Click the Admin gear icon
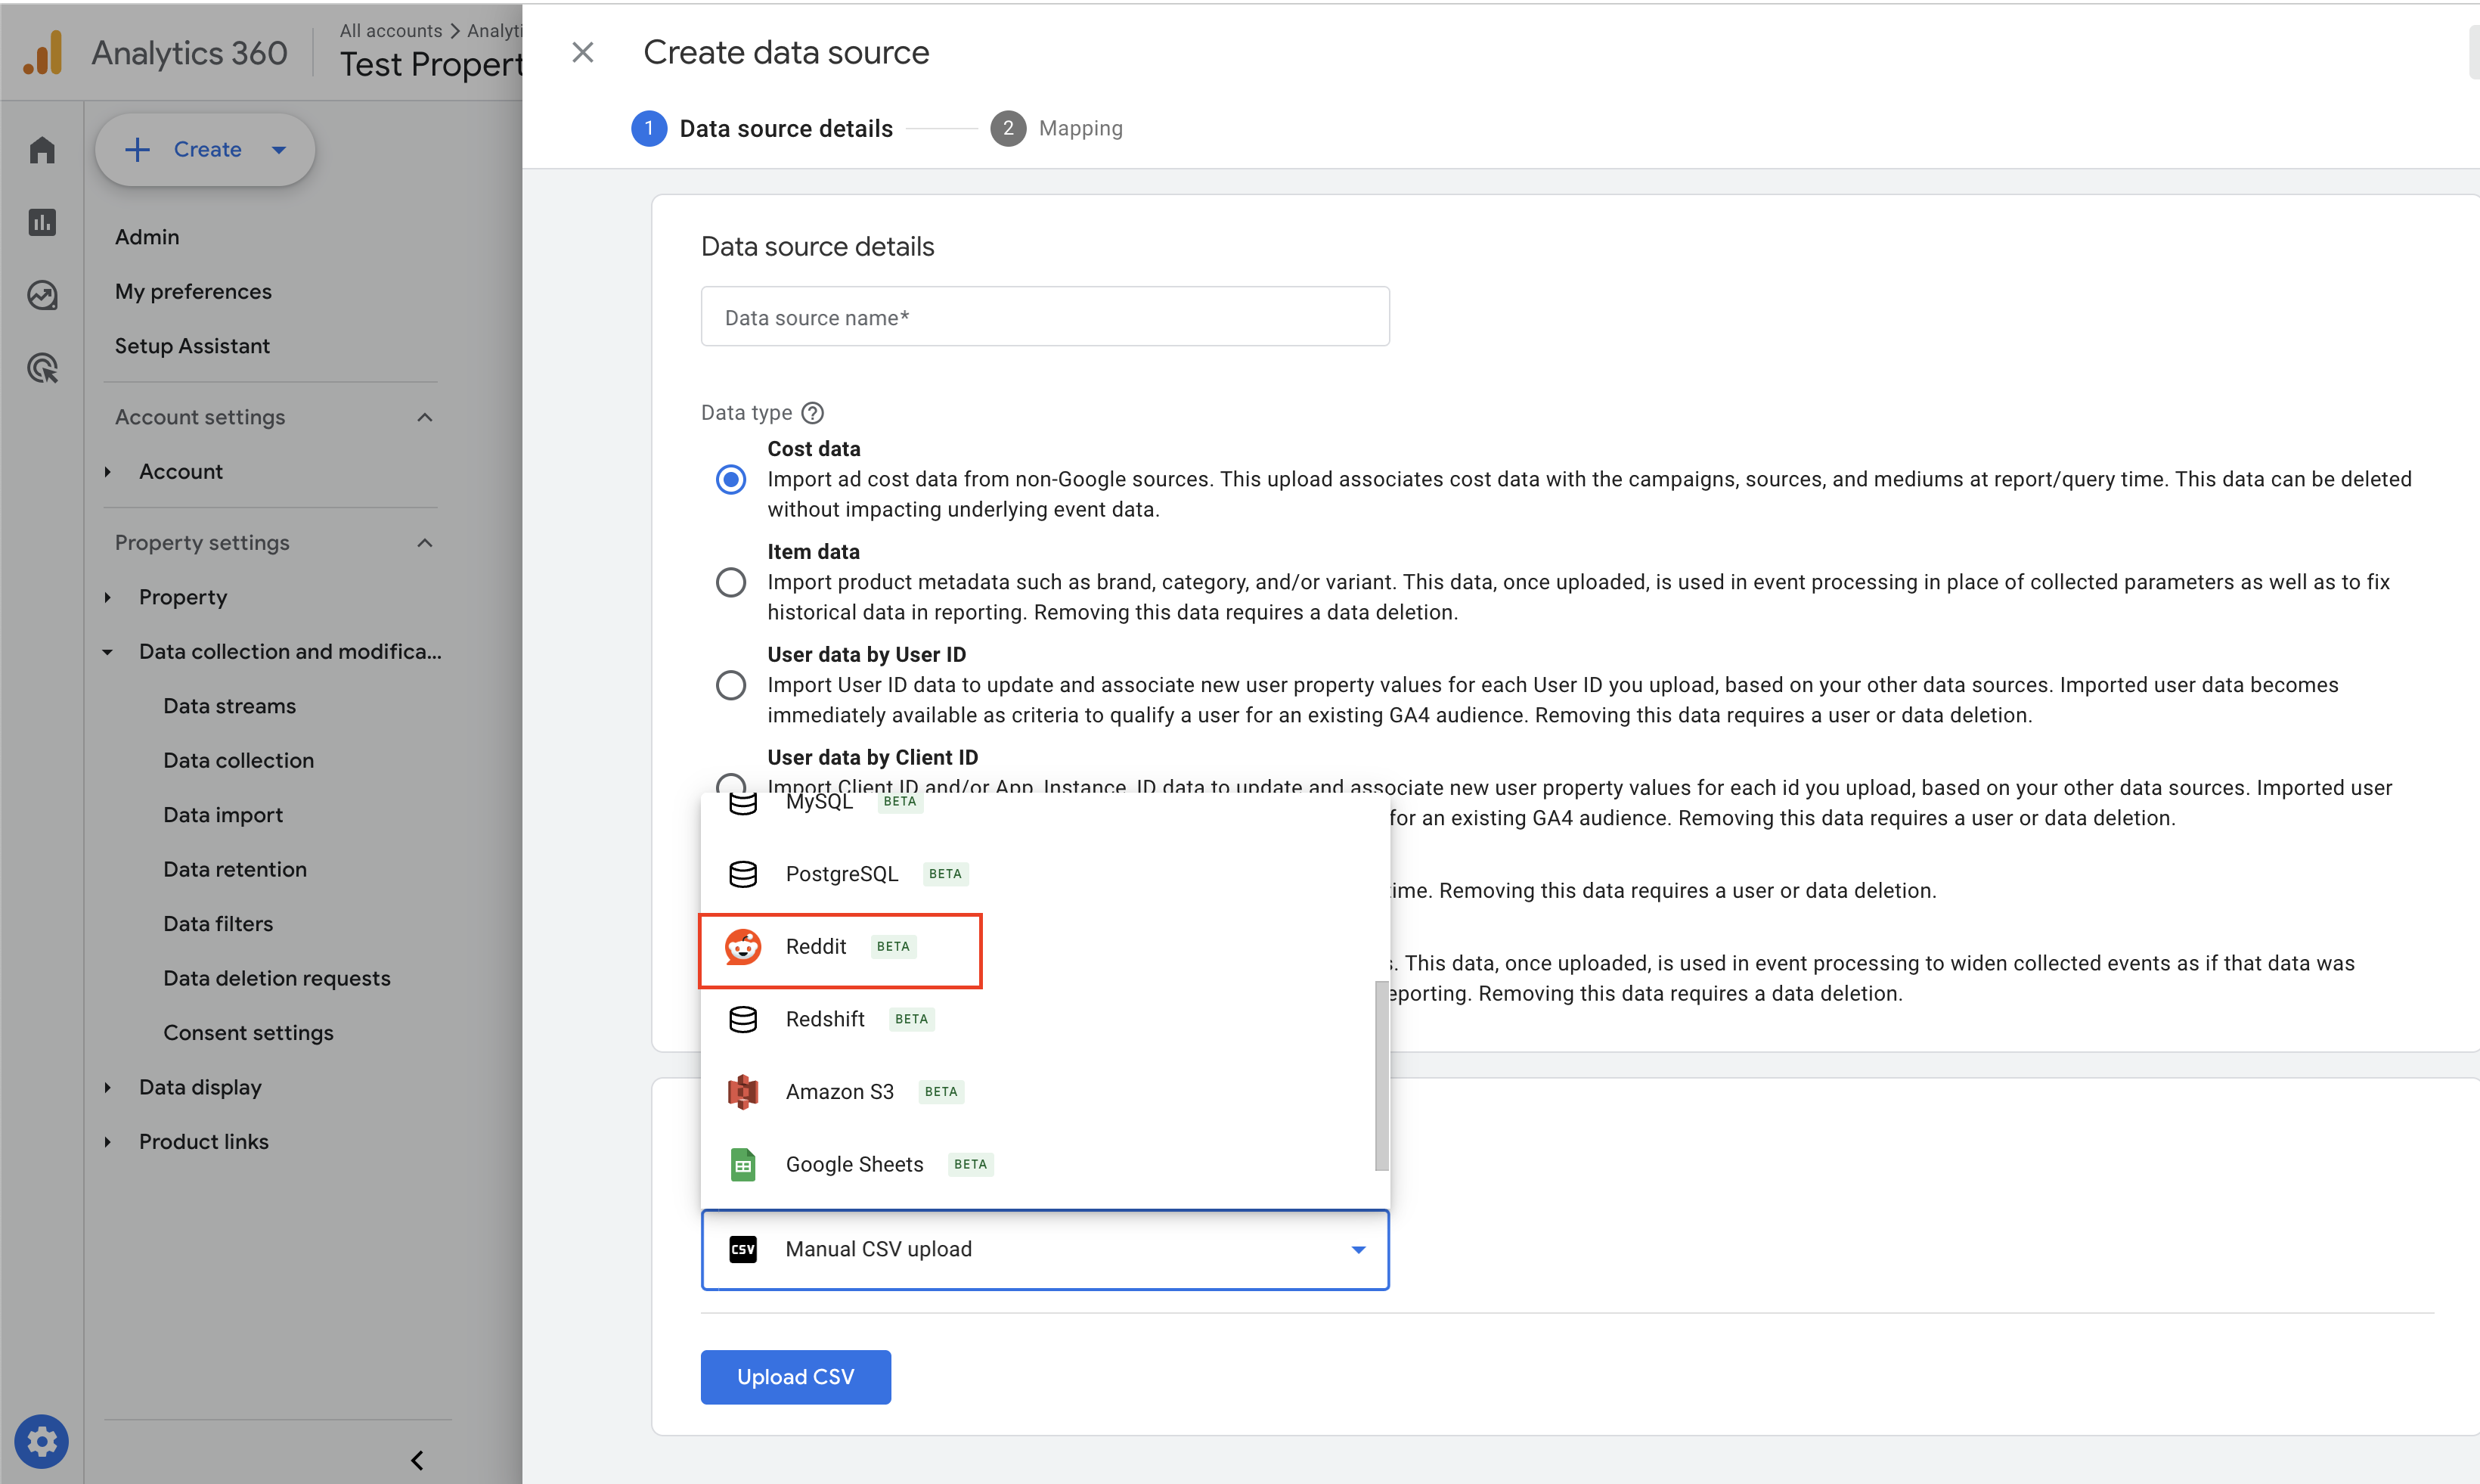 point(42,1441)
